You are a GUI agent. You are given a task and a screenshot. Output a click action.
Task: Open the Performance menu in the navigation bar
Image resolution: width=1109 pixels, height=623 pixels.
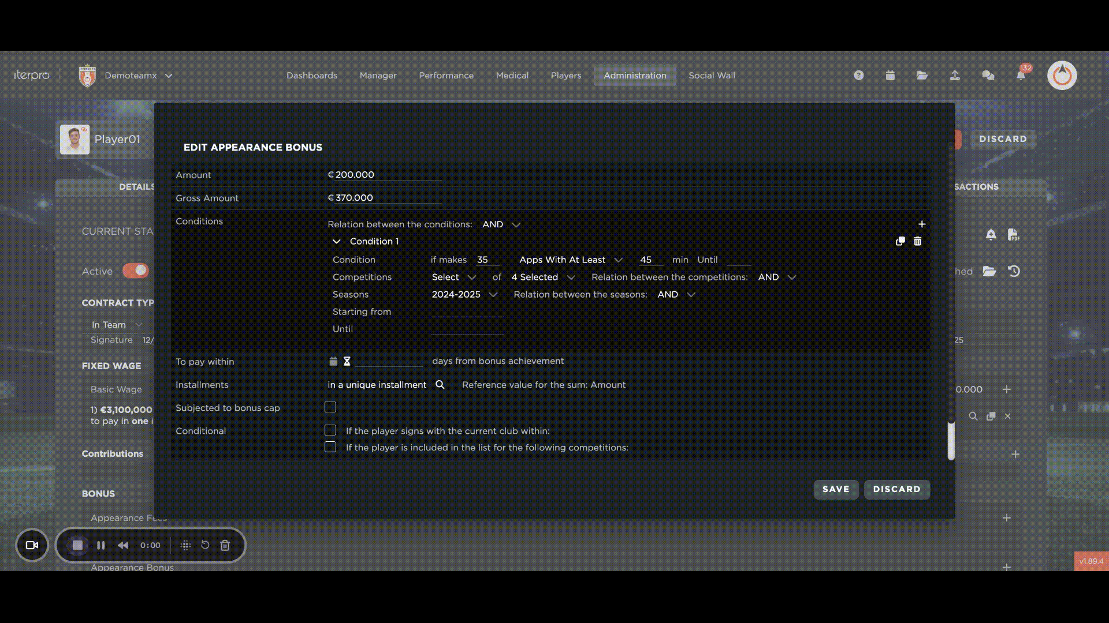(446, 75)
